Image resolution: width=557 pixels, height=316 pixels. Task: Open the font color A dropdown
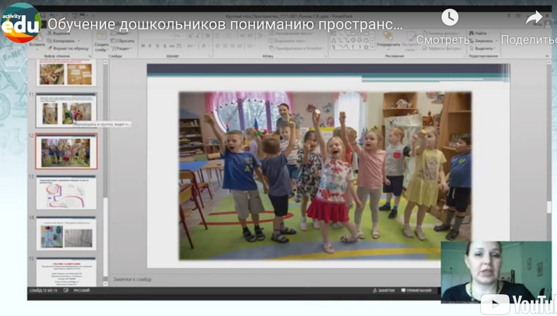click(x=206, y=46)
